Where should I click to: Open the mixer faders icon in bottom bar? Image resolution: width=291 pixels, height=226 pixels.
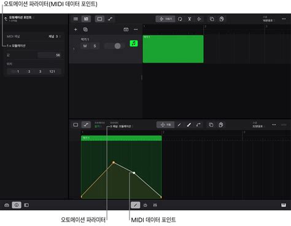point(155,205)
